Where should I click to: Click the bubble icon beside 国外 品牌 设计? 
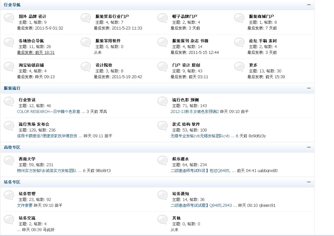click(9, 18)
